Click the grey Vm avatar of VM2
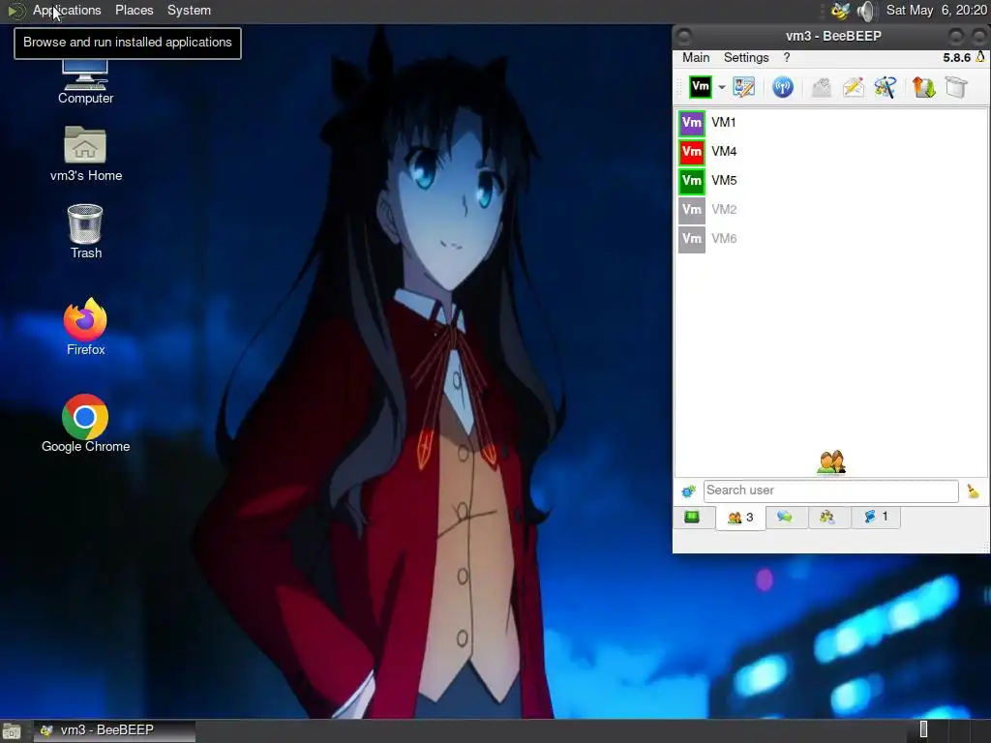 691,210
